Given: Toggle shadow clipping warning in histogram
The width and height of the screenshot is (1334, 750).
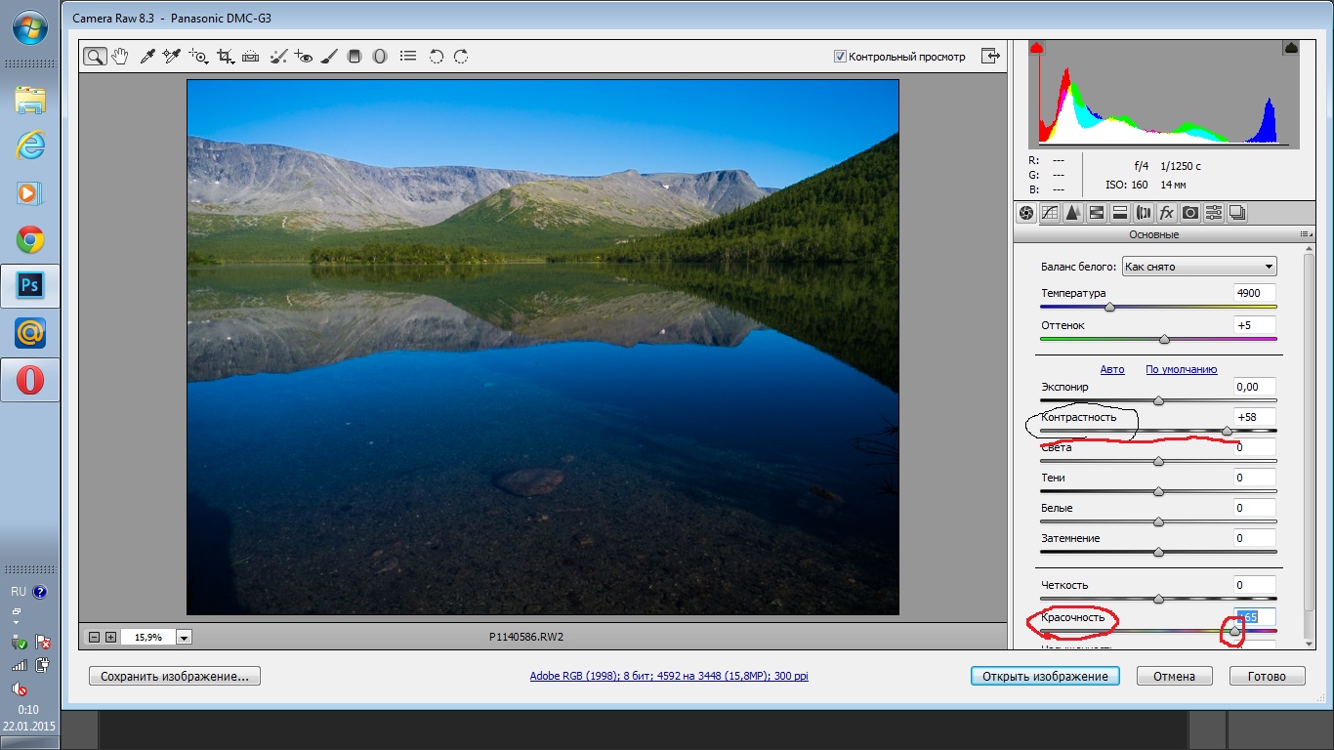Looking at the screenshot, I should [1037, 48].
